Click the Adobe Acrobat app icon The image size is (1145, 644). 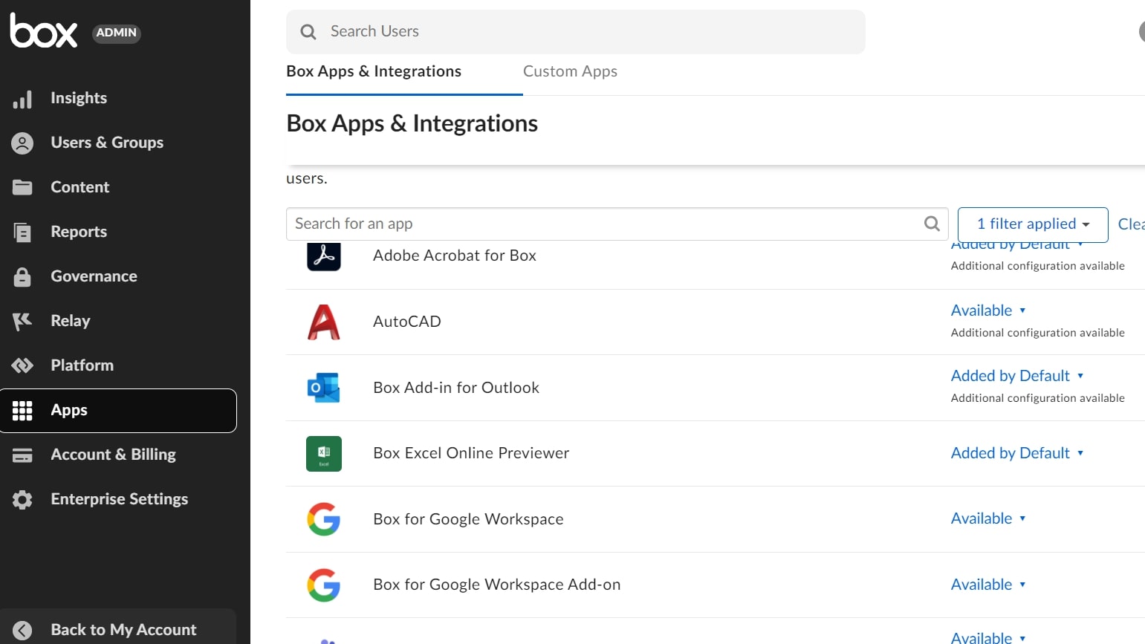tap(324, 256)
